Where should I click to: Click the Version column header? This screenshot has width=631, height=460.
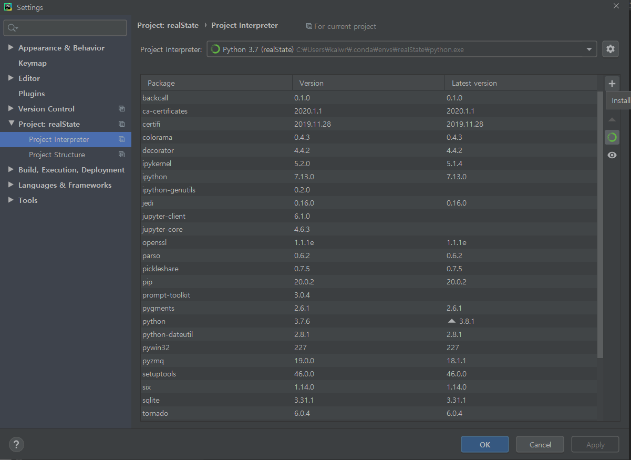tap(368, 83)
